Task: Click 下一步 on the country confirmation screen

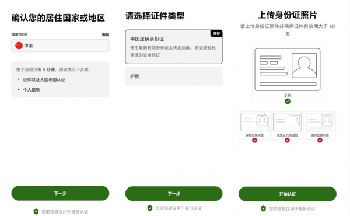Action: [x=60, y=193]
